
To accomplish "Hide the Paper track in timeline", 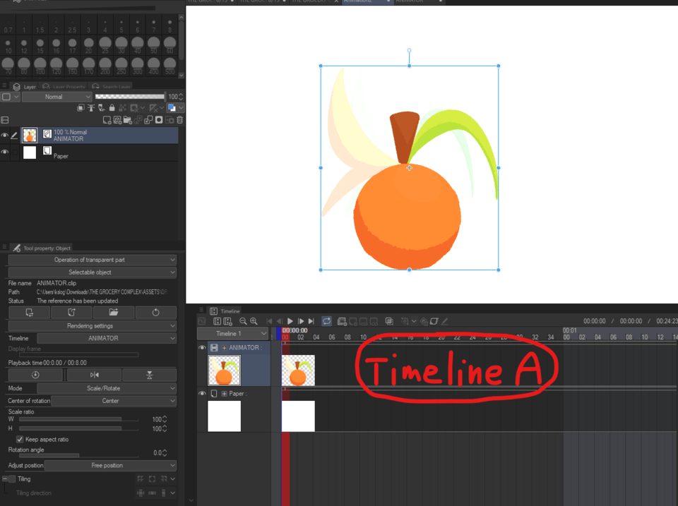I will click(x=202, y=393).
